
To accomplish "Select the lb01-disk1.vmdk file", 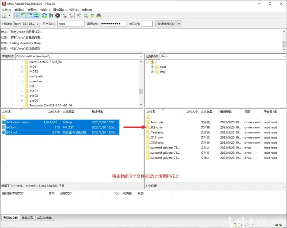I will click(60, 122).
